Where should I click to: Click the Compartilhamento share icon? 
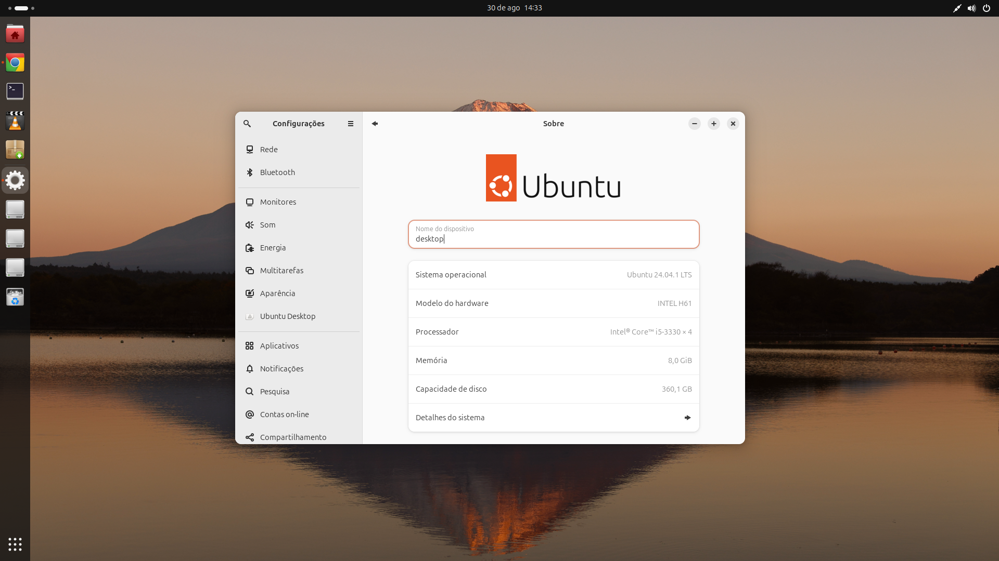[250, 437]
